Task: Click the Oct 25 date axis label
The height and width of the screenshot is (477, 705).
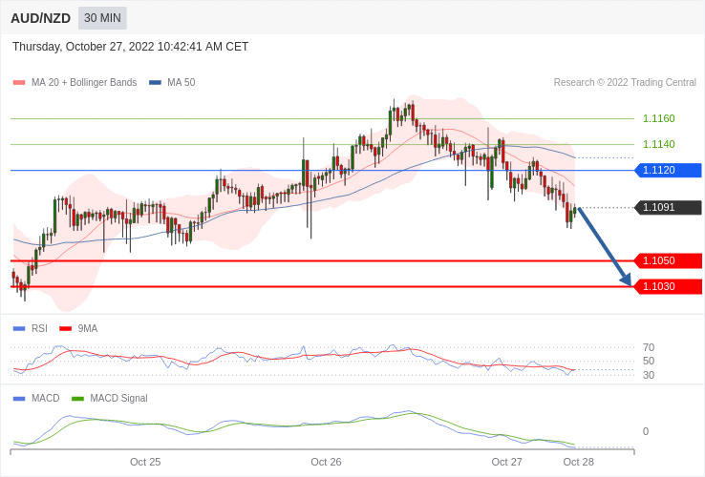Action: [145, 462]
